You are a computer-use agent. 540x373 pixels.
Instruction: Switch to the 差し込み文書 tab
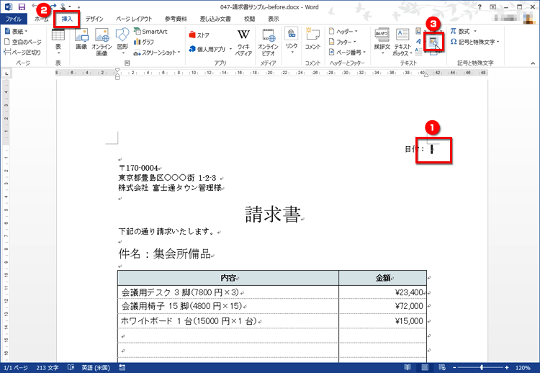(x=215, y=19)
